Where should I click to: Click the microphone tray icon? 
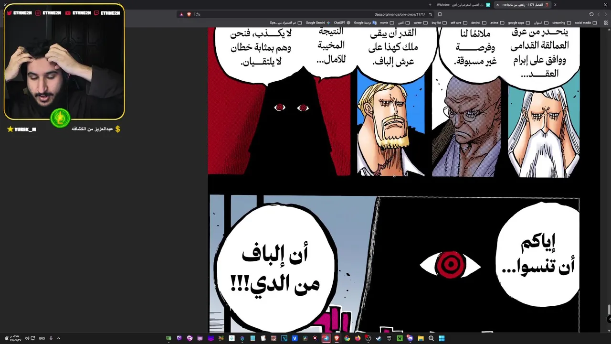(51, 338)
